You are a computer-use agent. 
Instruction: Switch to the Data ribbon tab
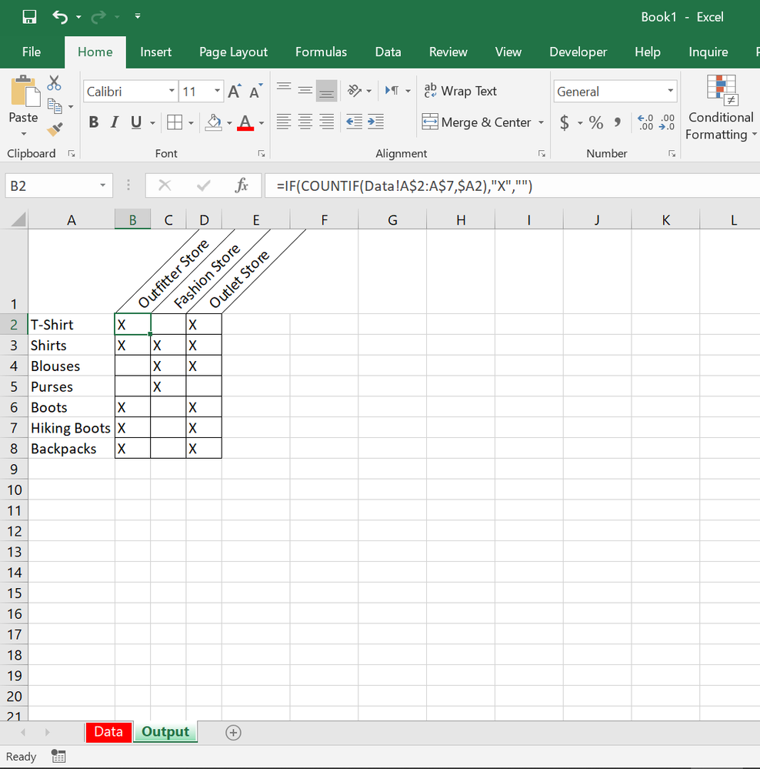[x=388, y=52]
